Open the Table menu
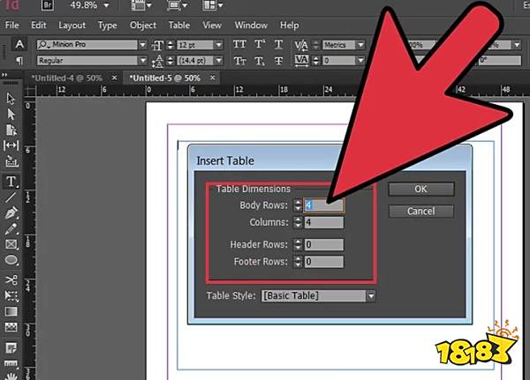 click(x=179, y=26)
